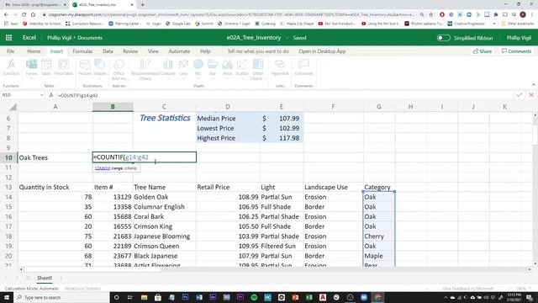Click the horizontal scrollbar right arrow
Image resolution: width=538 pixels, height=303 pixels.
pyautogui.click(x=530, y=269)
